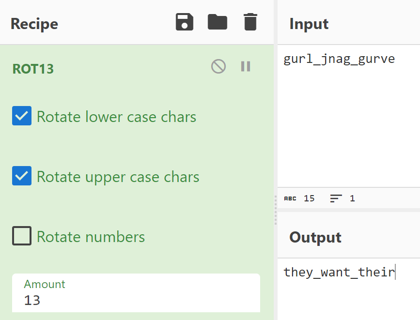Click the dotted splitter handle between the panes
420x320 pixels.
(x=275, y=210)
